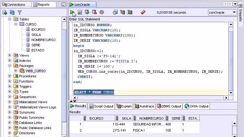The image size is (244, 137).
Task: Expand the WEB_CURSO package node
Action: [x=16, y=71]
